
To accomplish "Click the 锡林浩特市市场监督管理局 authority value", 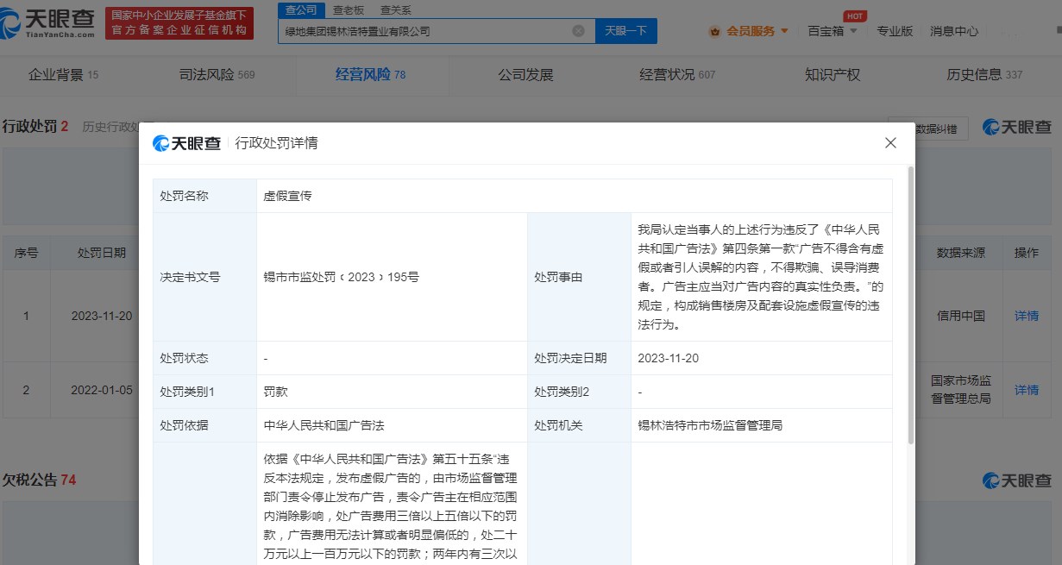I will pyautogui.click(x=710, y=425).
